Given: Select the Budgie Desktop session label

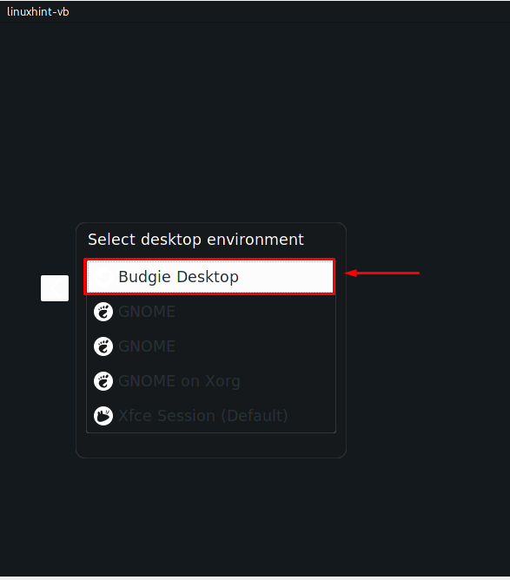Looking at the screenshot, I should click(178, 277).
